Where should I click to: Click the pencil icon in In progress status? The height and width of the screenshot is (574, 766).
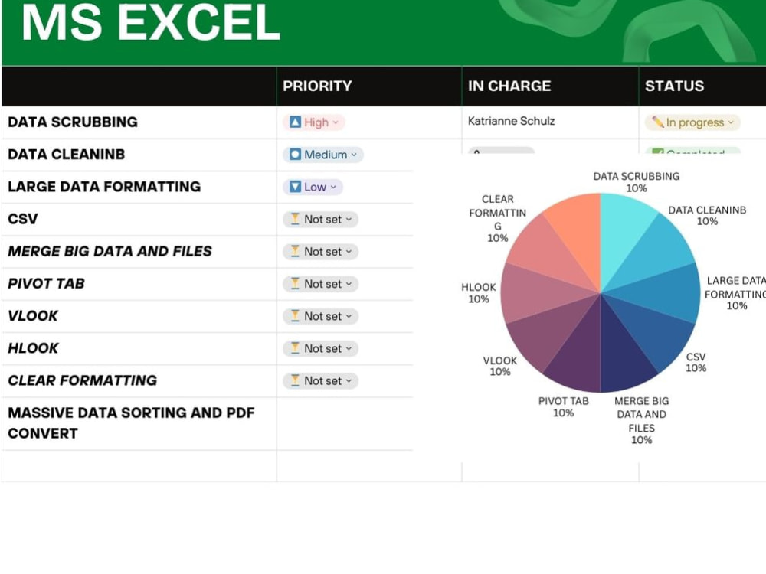[x=657, y=122]
